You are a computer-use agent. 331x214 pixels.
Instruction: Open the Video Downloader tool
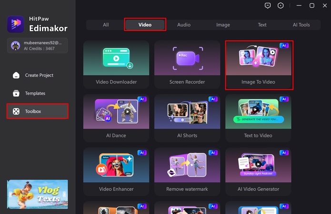click(x=116, y=65)
